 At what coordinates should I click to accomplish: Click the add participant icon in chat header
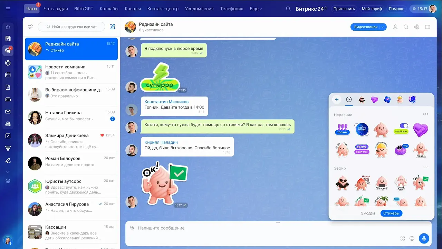coord(395,27)
